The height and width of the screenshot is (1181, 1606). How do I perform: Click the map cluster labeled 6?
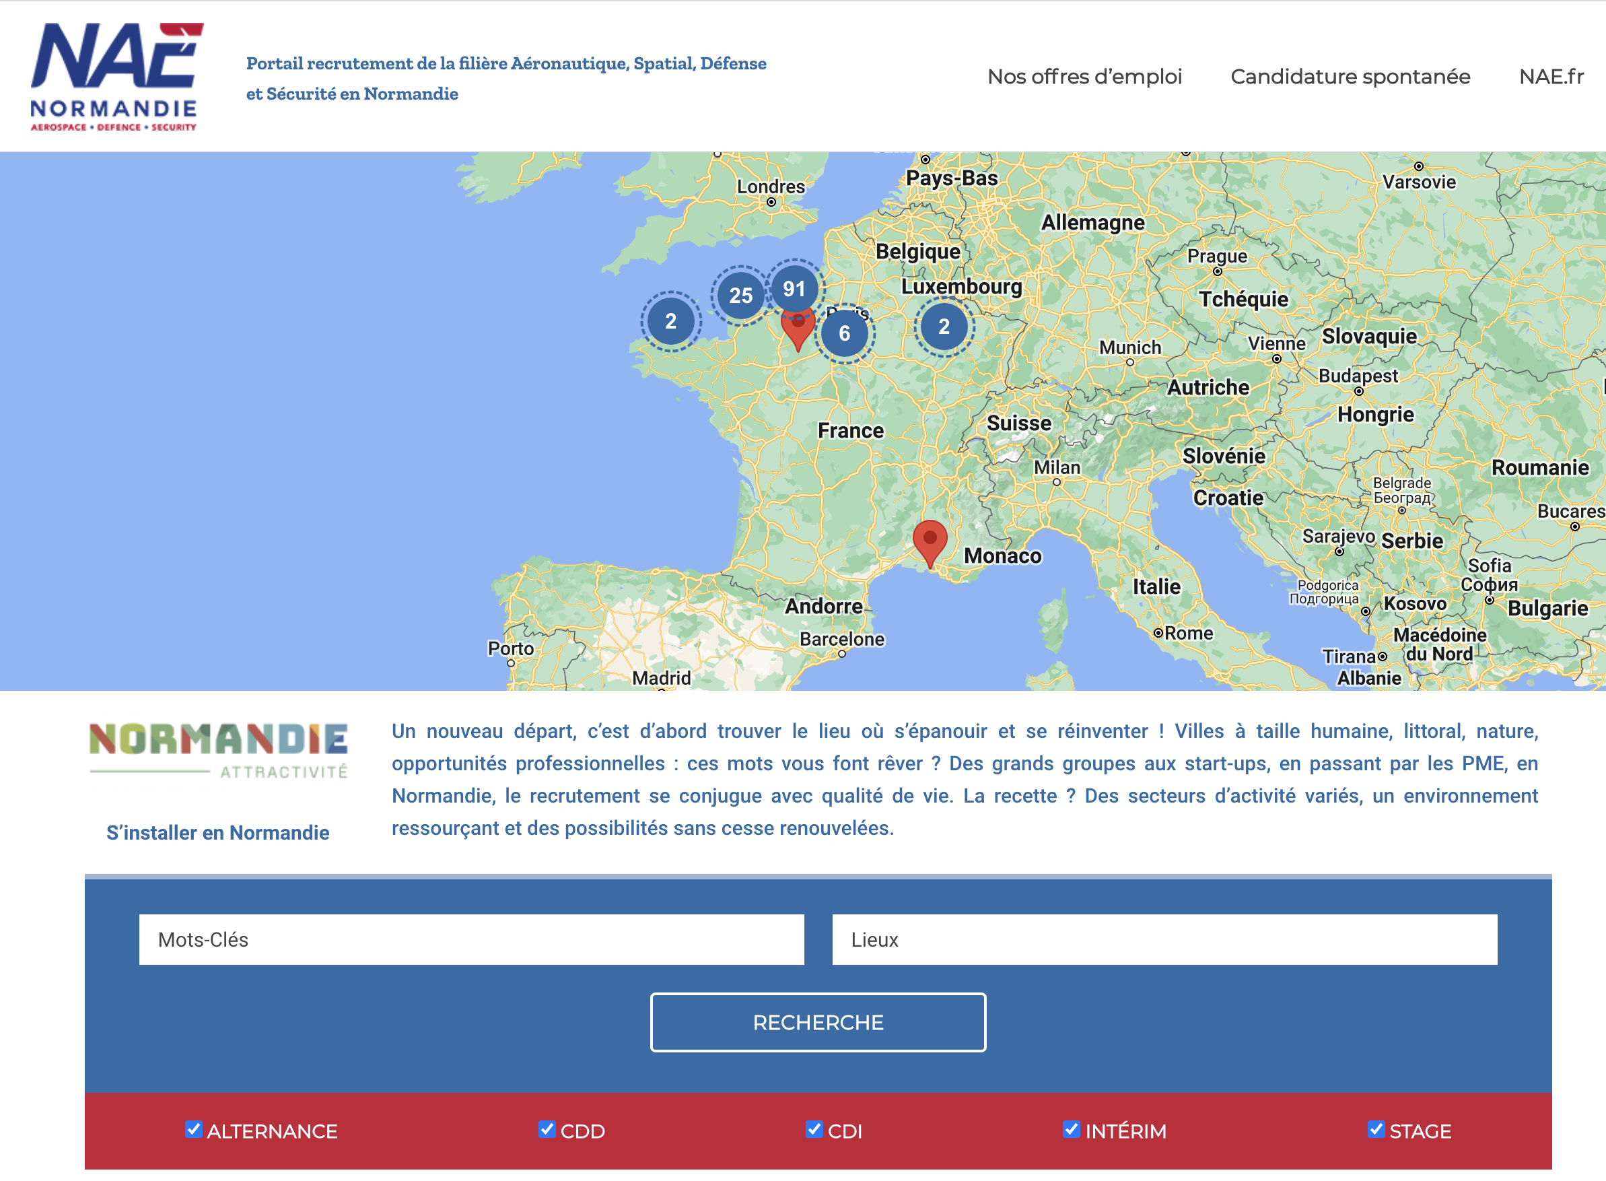click(845, 333)
